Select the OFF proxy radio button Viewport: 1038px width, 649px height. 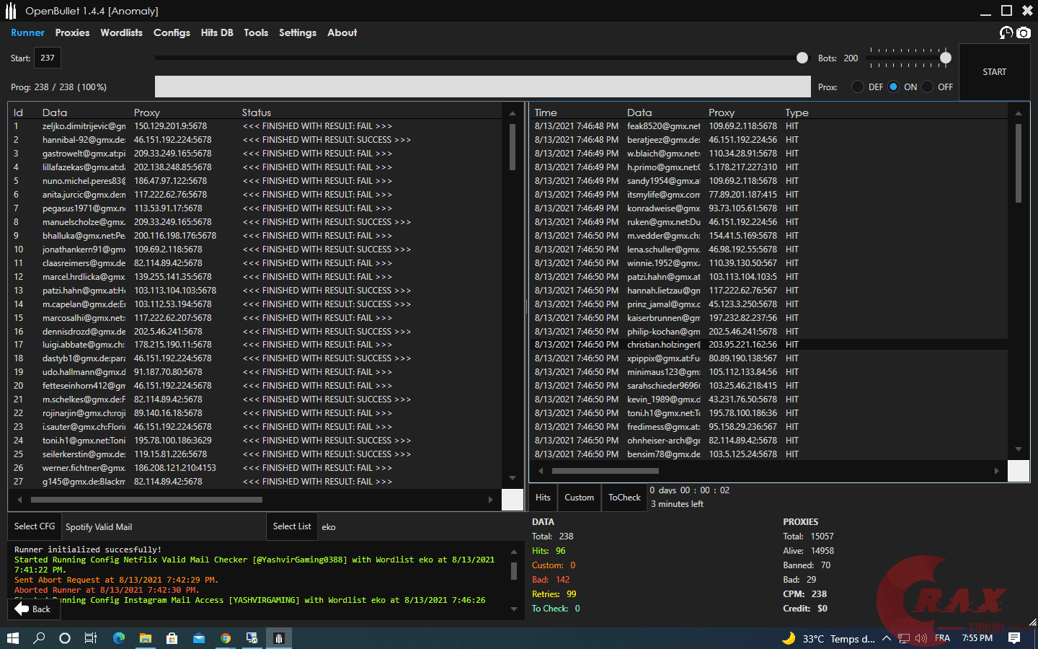point(928,87)
